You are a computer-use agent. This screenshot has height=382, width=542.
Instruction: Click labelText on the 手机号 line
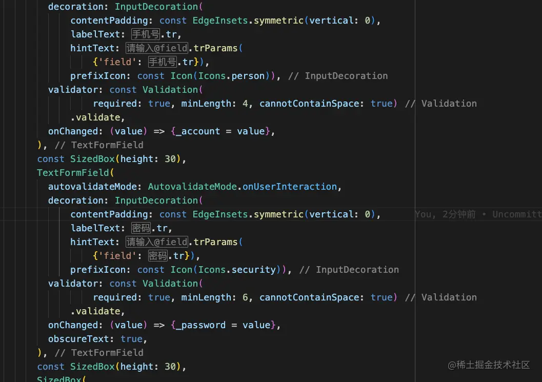pyautogui.click(x=95, y=34)
